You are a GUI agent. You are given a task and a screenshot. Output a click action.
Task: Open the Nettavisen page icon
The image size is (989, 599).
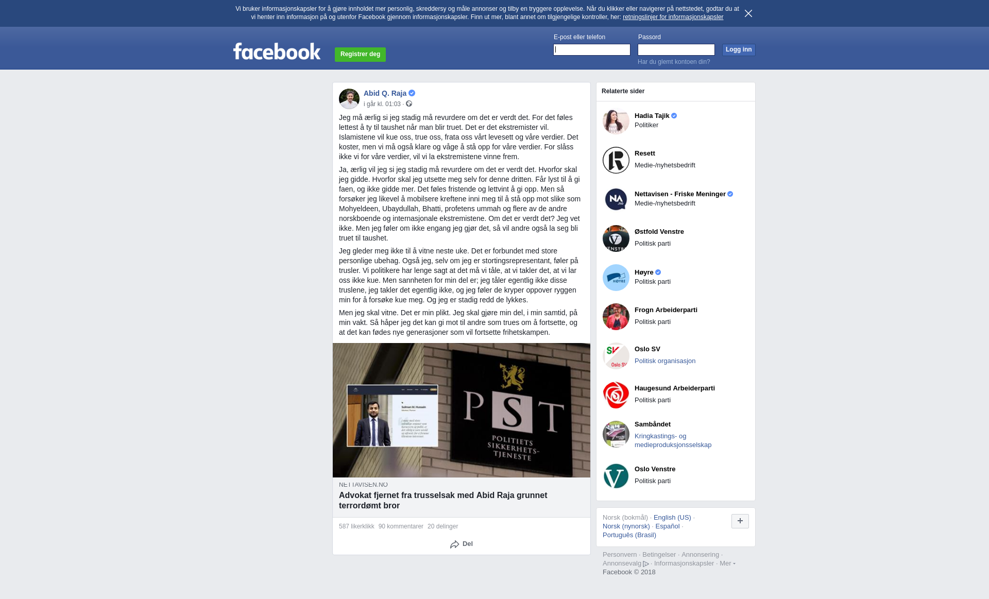[616, 199]
